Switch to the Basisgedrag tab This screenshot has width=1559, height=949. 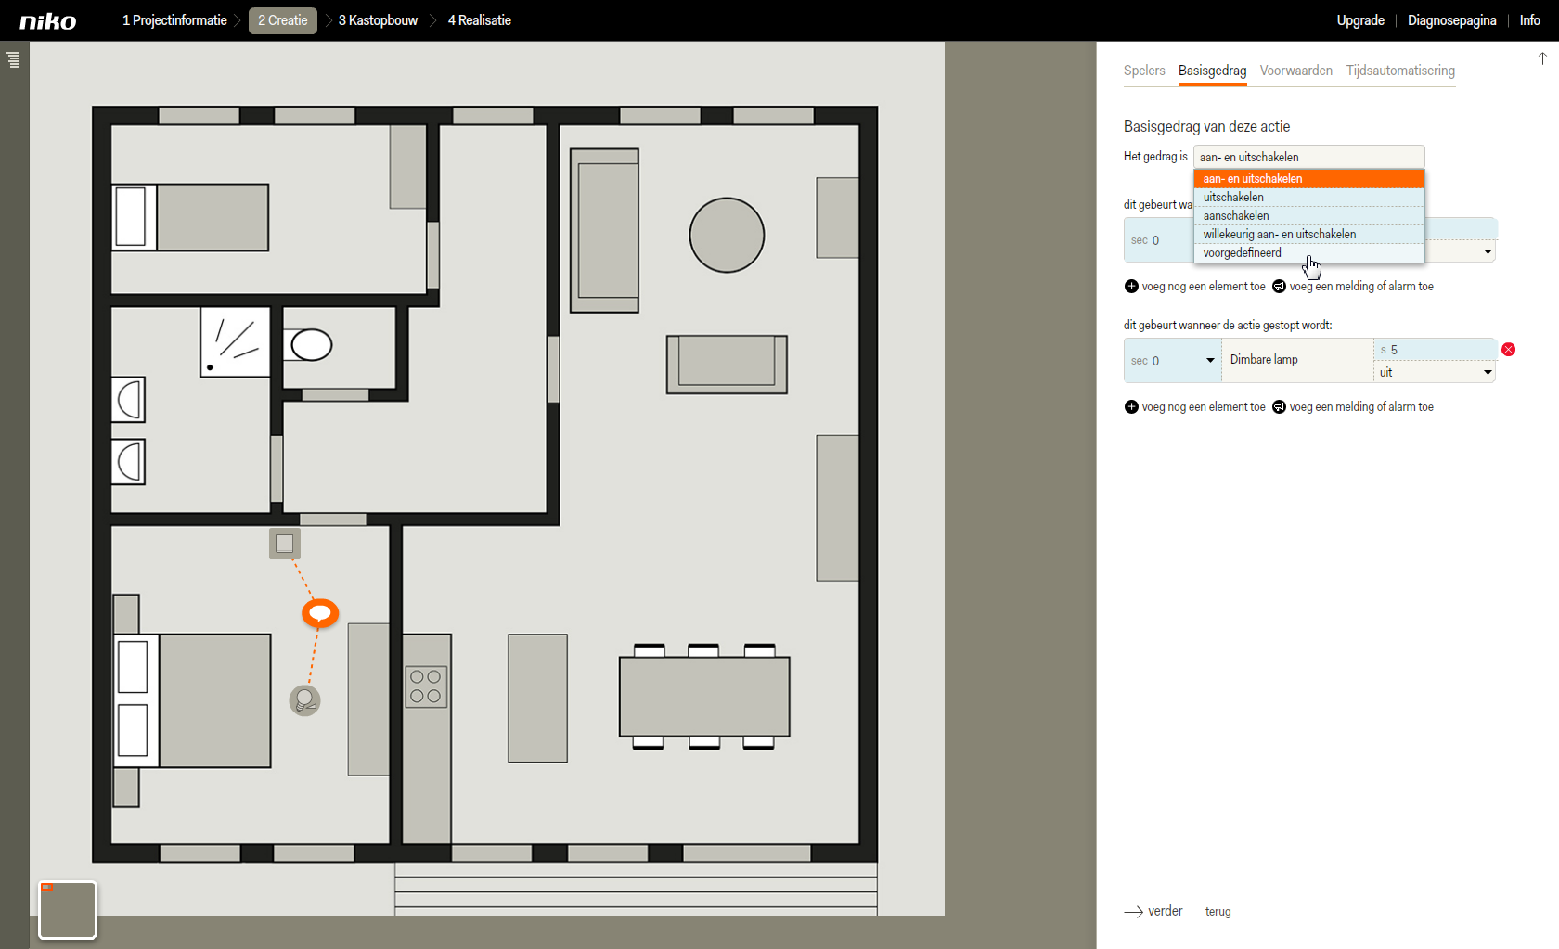1212,71
